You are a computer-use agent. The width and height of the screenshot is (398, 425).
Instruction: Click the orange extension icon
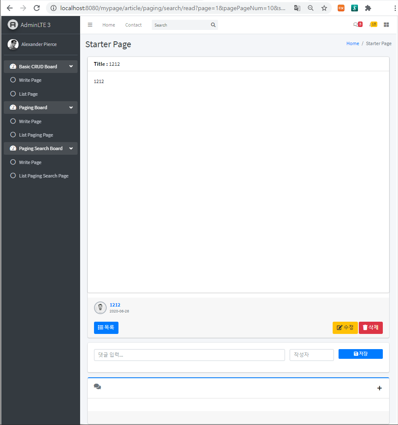(x=341, y=8)
